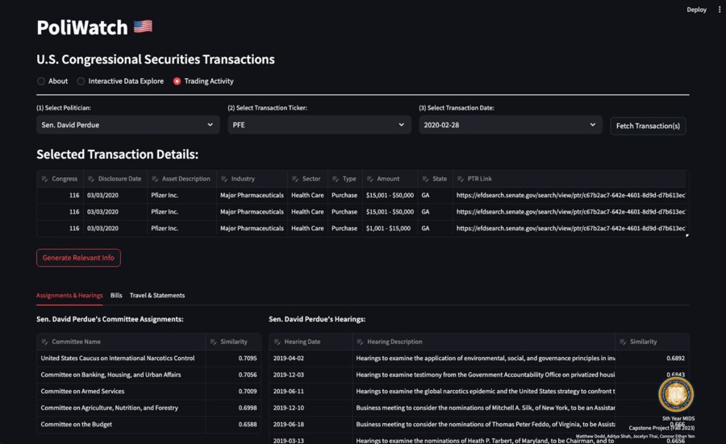The image size is (726, 444).
Task: Open the Transaction Date dropdown
Action: pos(510,125)
